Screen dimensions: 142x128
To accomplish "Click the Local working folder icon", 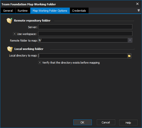I will [x=10, y=49].
